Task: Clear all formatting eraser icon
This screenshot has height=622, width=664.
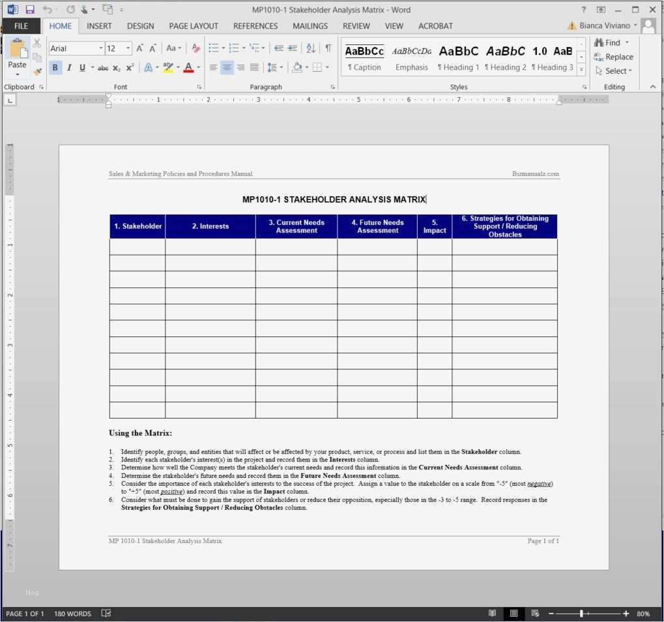Action: tap(195, 48)
